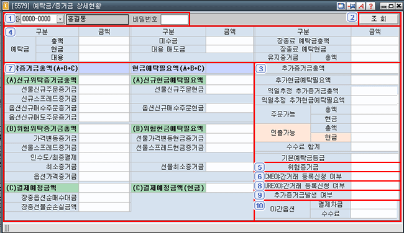Click the EUREX야간거래 등록신청 여부 label

[305, 185]
